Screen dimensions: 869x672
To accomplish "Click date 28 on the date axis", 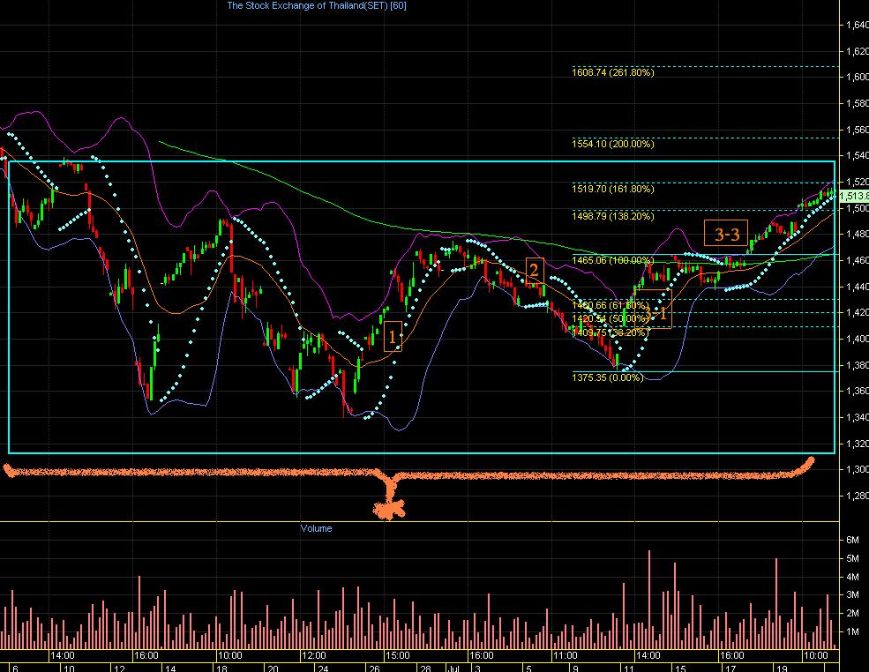I will 425,668.
